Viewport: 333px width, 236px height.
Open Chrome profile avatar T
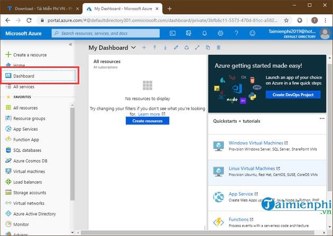click(x=314, y=21)
